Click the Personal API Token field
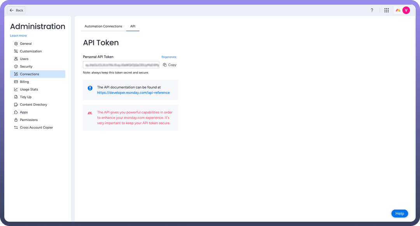This screenshot has height=226, width=420. pyautogui.click(x=121, y=65)
